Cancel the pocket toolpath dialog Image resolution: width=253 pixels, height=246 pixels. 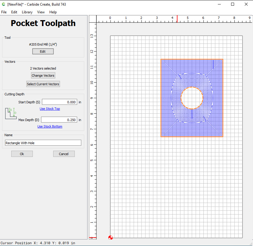point(64,154)
